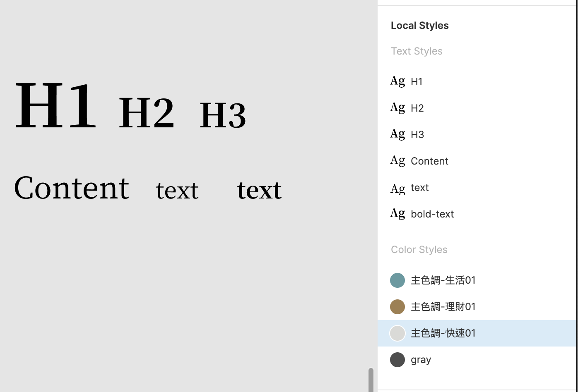Select the teal 主色調-生活01 color swatch
This screenshot has height=392, width=578.
397,280
